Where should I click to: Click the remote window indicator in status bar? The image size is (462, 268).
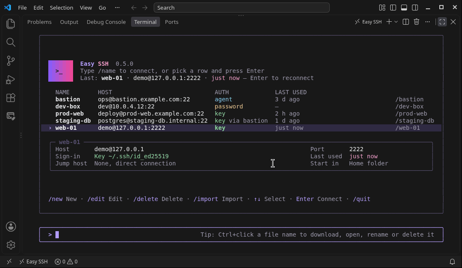tap(9, 262)
